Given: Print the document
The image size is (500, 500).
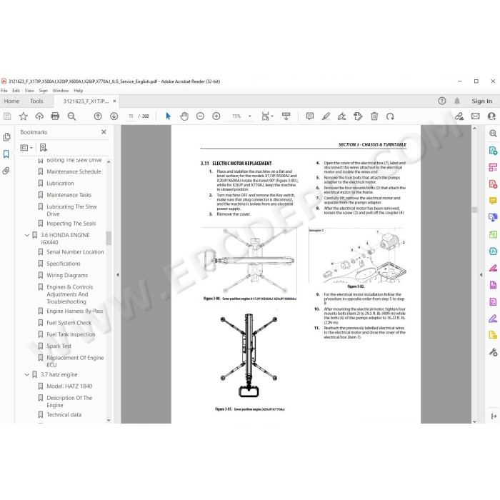Looking at the screenshot, I should click(55, 116).
